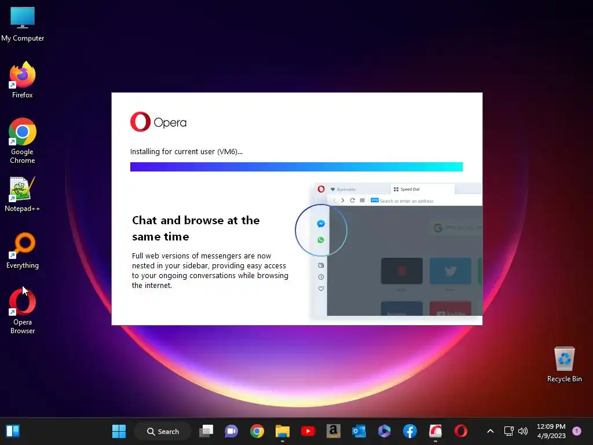Open network settings in the system tray
The height and width of the screenshot is (445, 593).
(508, 431)
